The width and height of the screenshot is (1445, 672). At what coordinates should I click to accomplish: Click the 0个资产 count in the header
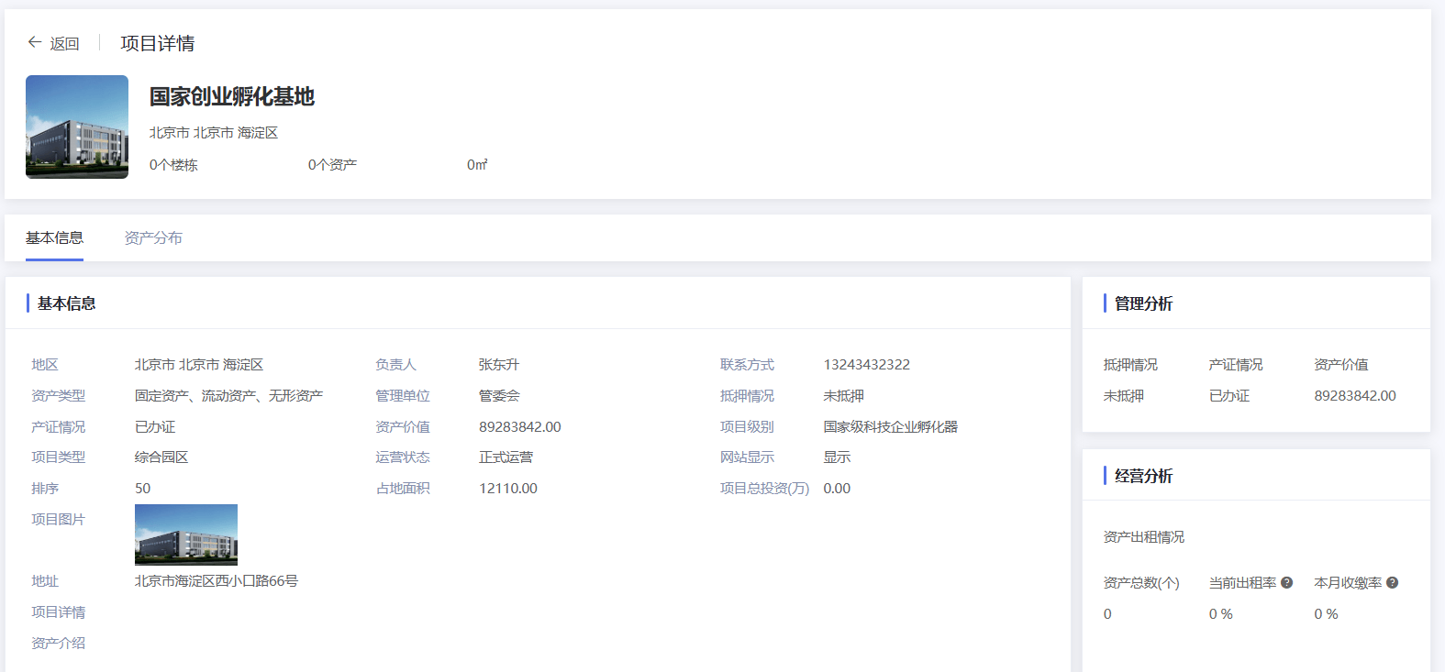332,165
